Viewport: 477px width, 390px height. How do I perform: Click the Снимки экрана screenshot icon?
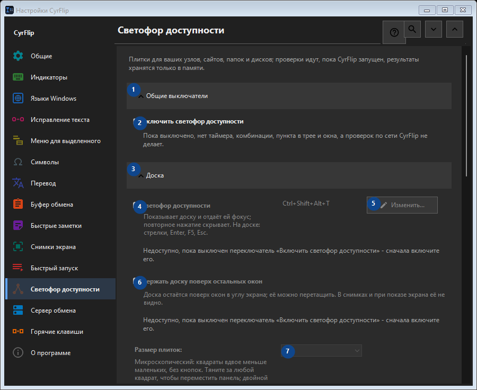18,247
